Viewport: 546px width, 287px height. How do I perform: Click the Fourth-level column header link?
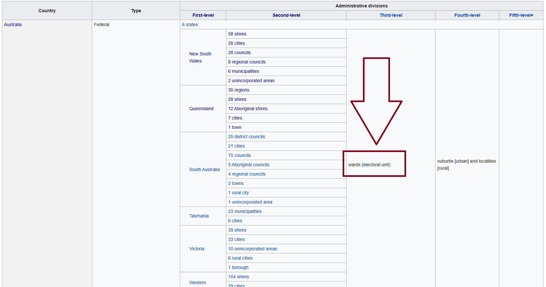[467, 15]
